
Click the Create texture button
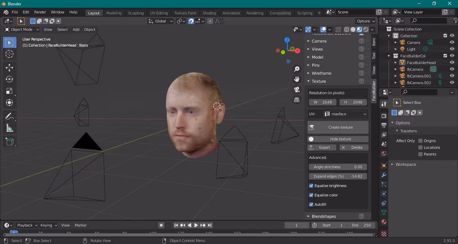[338, 127]
